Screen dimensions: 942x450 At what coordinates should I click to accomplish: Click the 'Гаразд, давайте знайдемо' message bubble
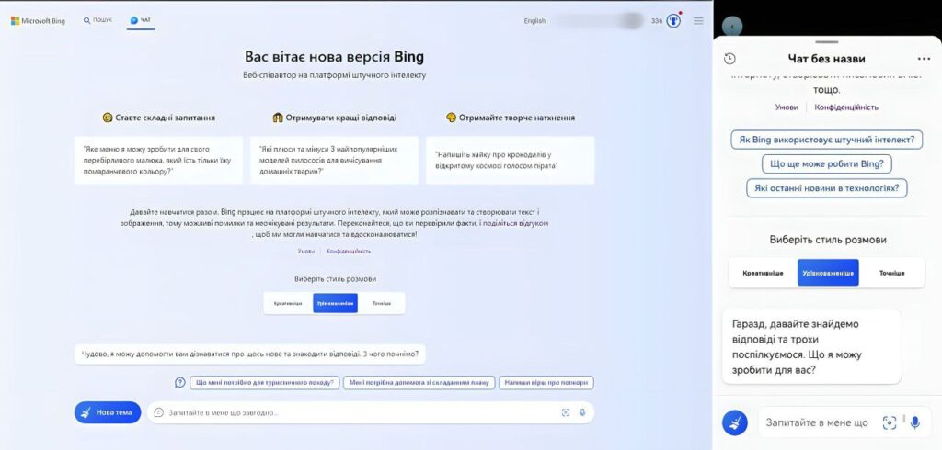(811, 347)
